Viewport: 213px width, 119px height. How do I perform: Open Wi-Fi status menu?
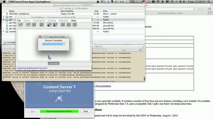tap(158, 2)
